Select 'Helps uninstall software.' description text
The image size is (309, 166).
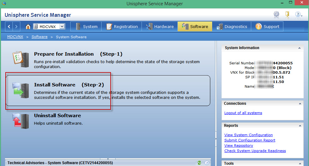[x=58, y=123]
